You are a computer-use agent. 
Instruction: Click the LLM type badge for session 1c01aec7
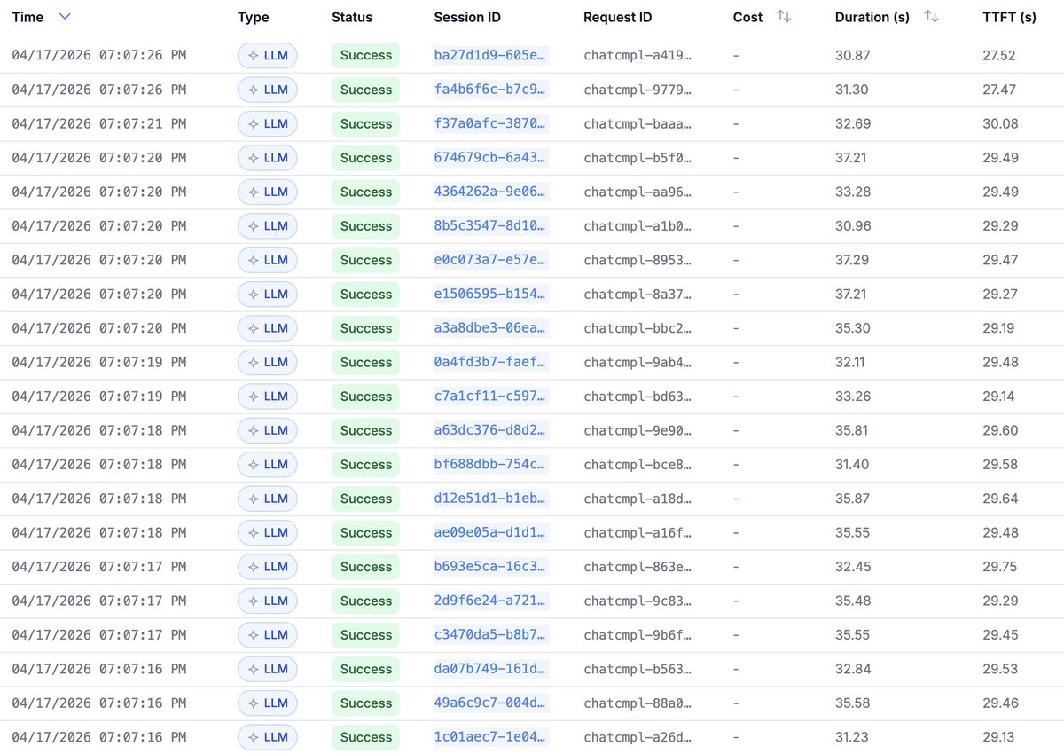click(268, 737)
